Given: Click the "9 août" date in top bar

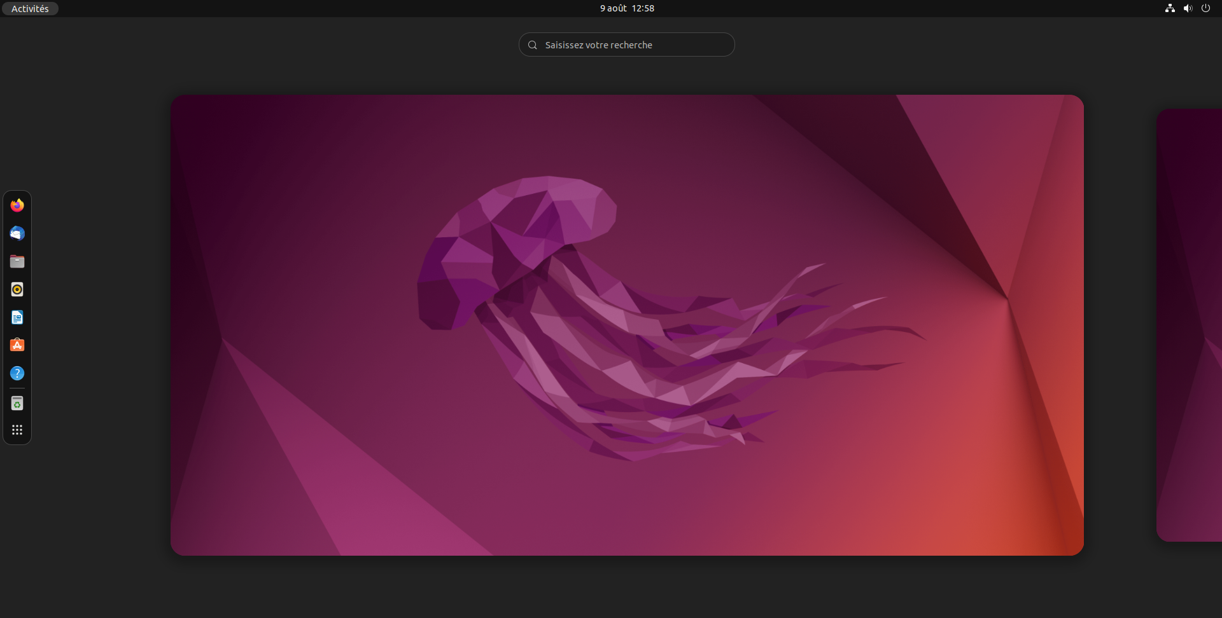Looking at the screenshot, I should click(x=613, y=8).
